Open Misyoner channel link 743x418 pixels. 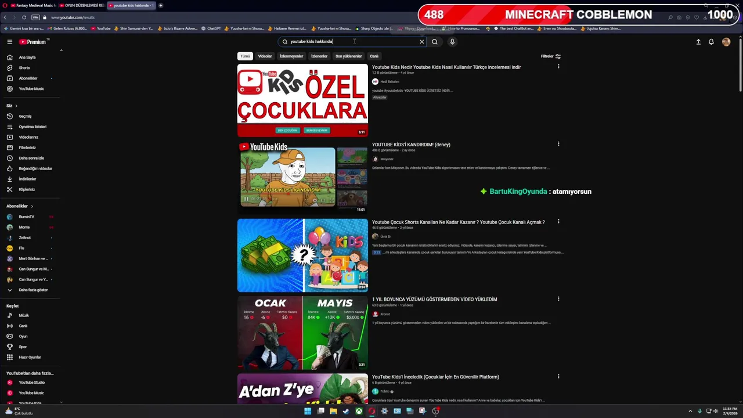[x=387, y=159]
